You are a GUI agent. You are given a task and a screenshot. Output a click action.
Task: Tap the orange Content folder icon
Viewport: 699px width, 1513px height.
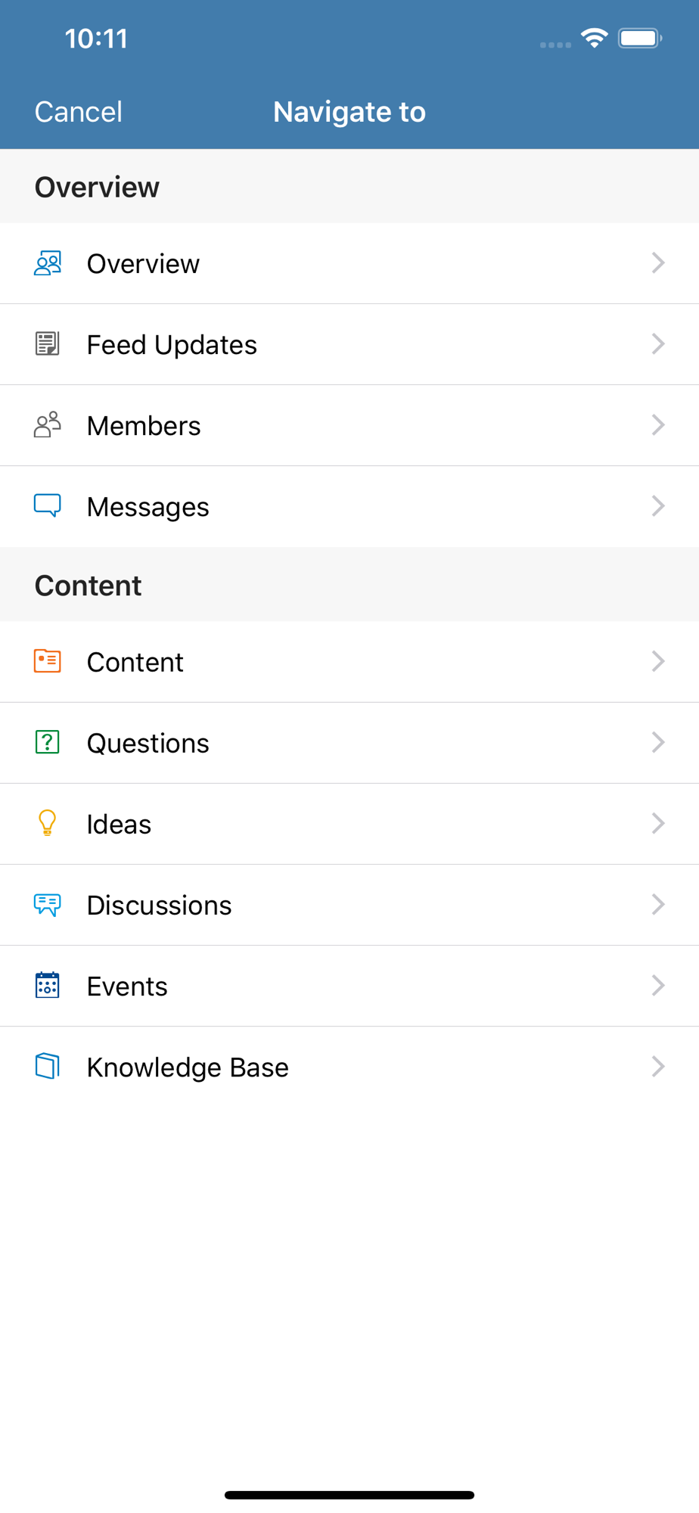click(x=47, y=661)
